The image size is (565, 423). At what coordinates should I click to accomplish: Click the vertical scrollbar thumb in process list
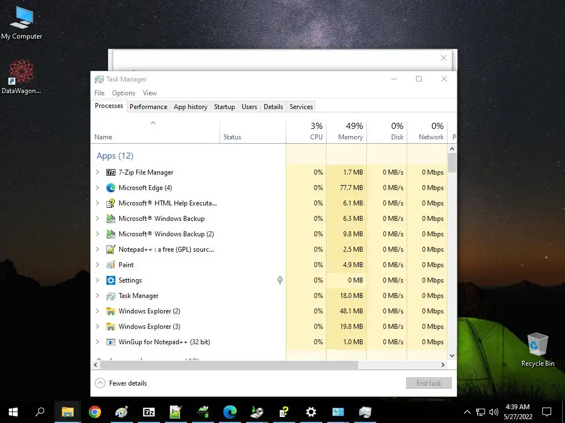(452, 163)
